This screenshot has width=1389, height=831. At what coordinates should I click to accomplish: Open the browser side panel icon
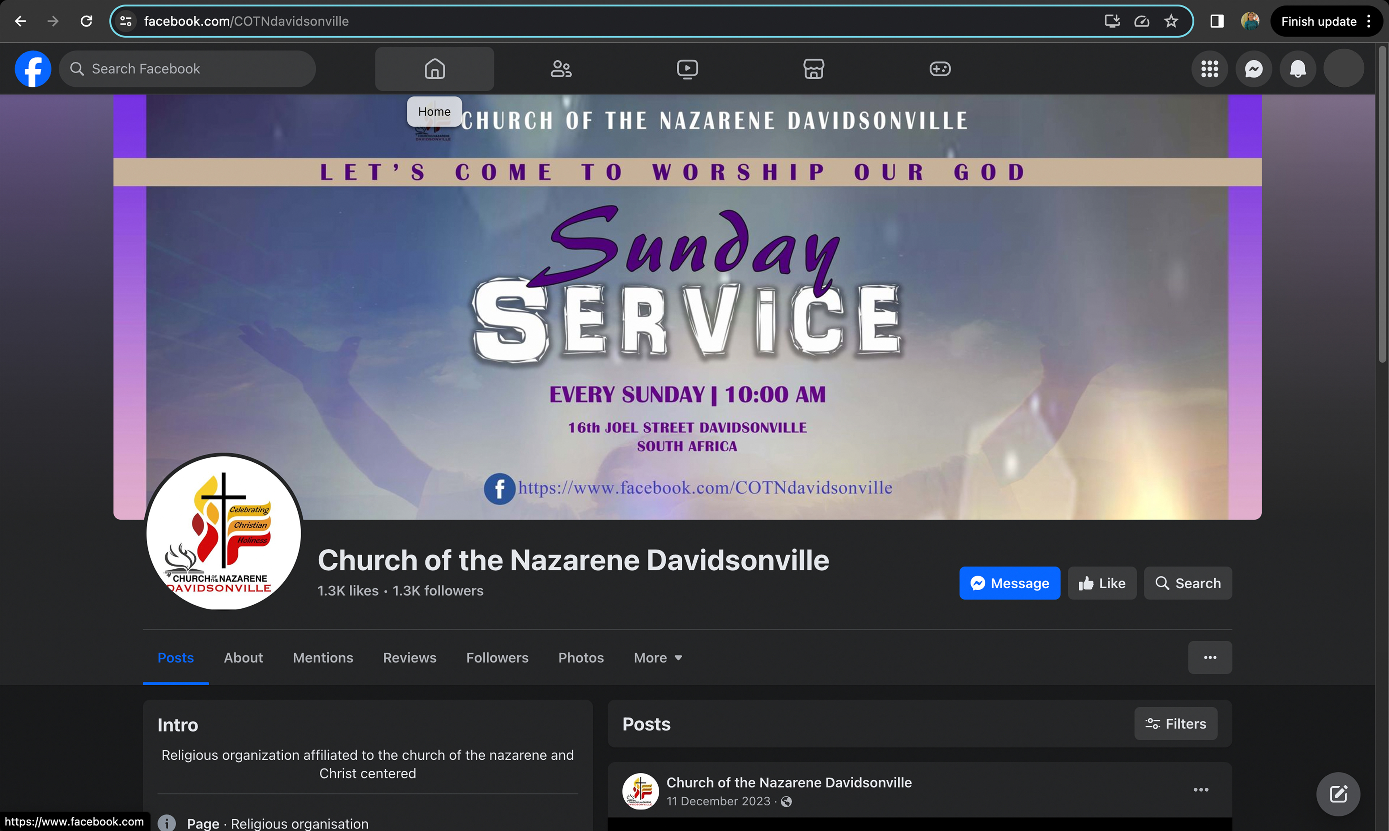pos(1216,21)
